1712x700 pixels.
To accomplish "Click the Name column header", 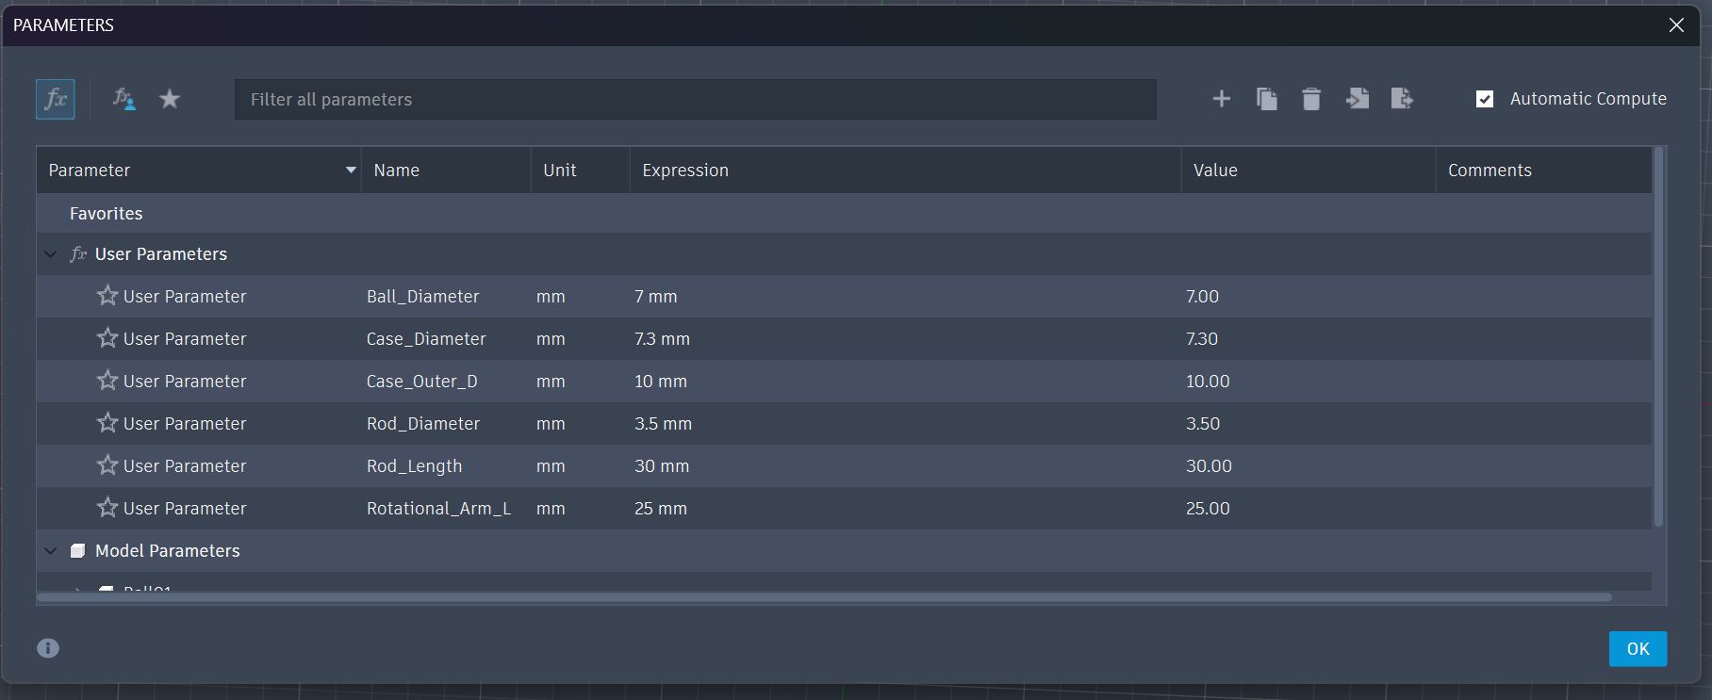I will coord(397,171).
